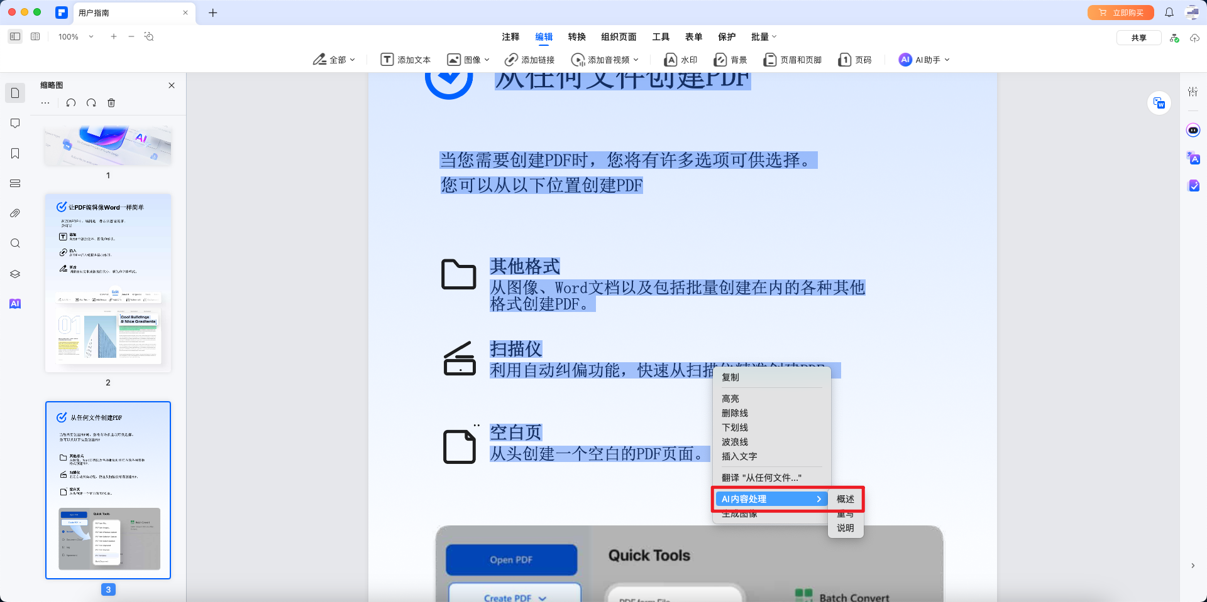The image size is (1207, 602).
Task: Apply a 水印 watermark from the toolbar
Action: pyautogui.click(x=680, y=60)
